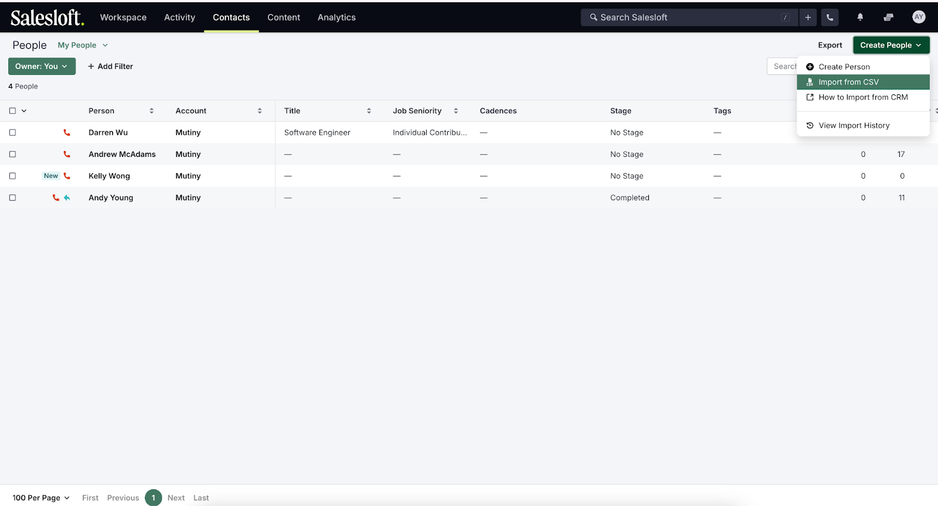Open the Owner: You filter dropdown
938x506 pixels.
pos(42,66)
